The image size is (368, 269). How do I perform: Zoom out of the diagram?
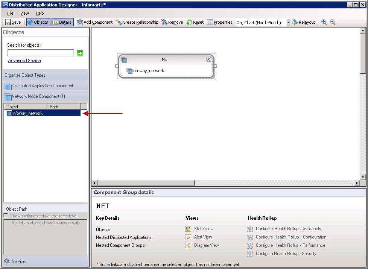click(x=333, y=22)
